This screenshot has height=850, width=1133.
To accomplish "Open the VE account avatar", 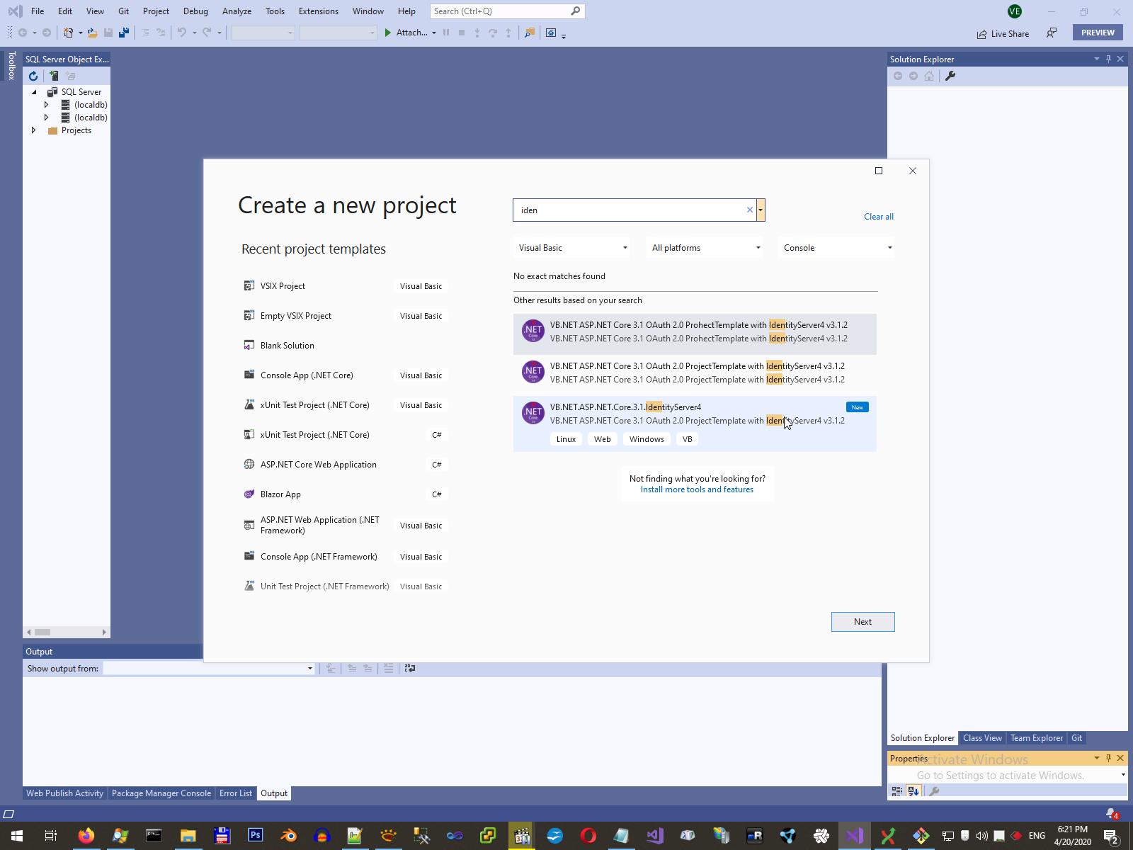I will (1015, 11).
